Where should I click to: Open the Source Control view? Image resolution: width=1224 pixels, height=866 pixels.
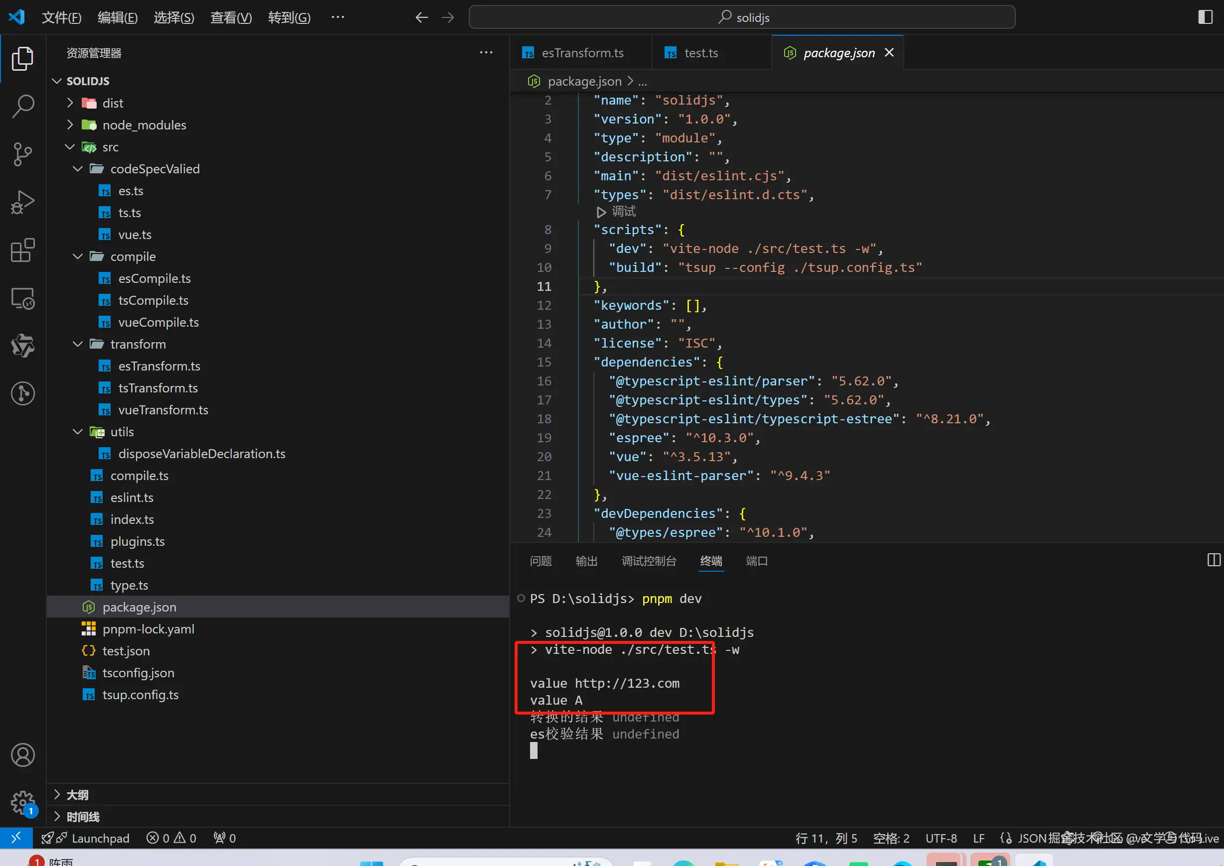pos(22,154)
